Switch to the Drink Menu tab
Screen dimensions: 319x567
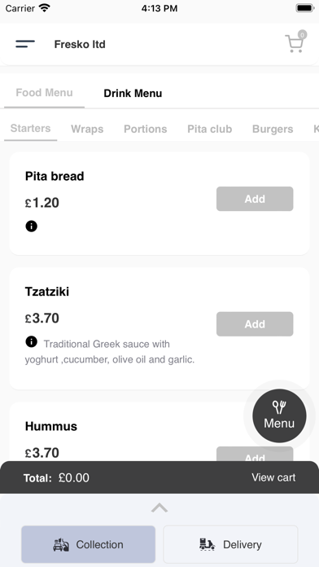pos(133,94)
